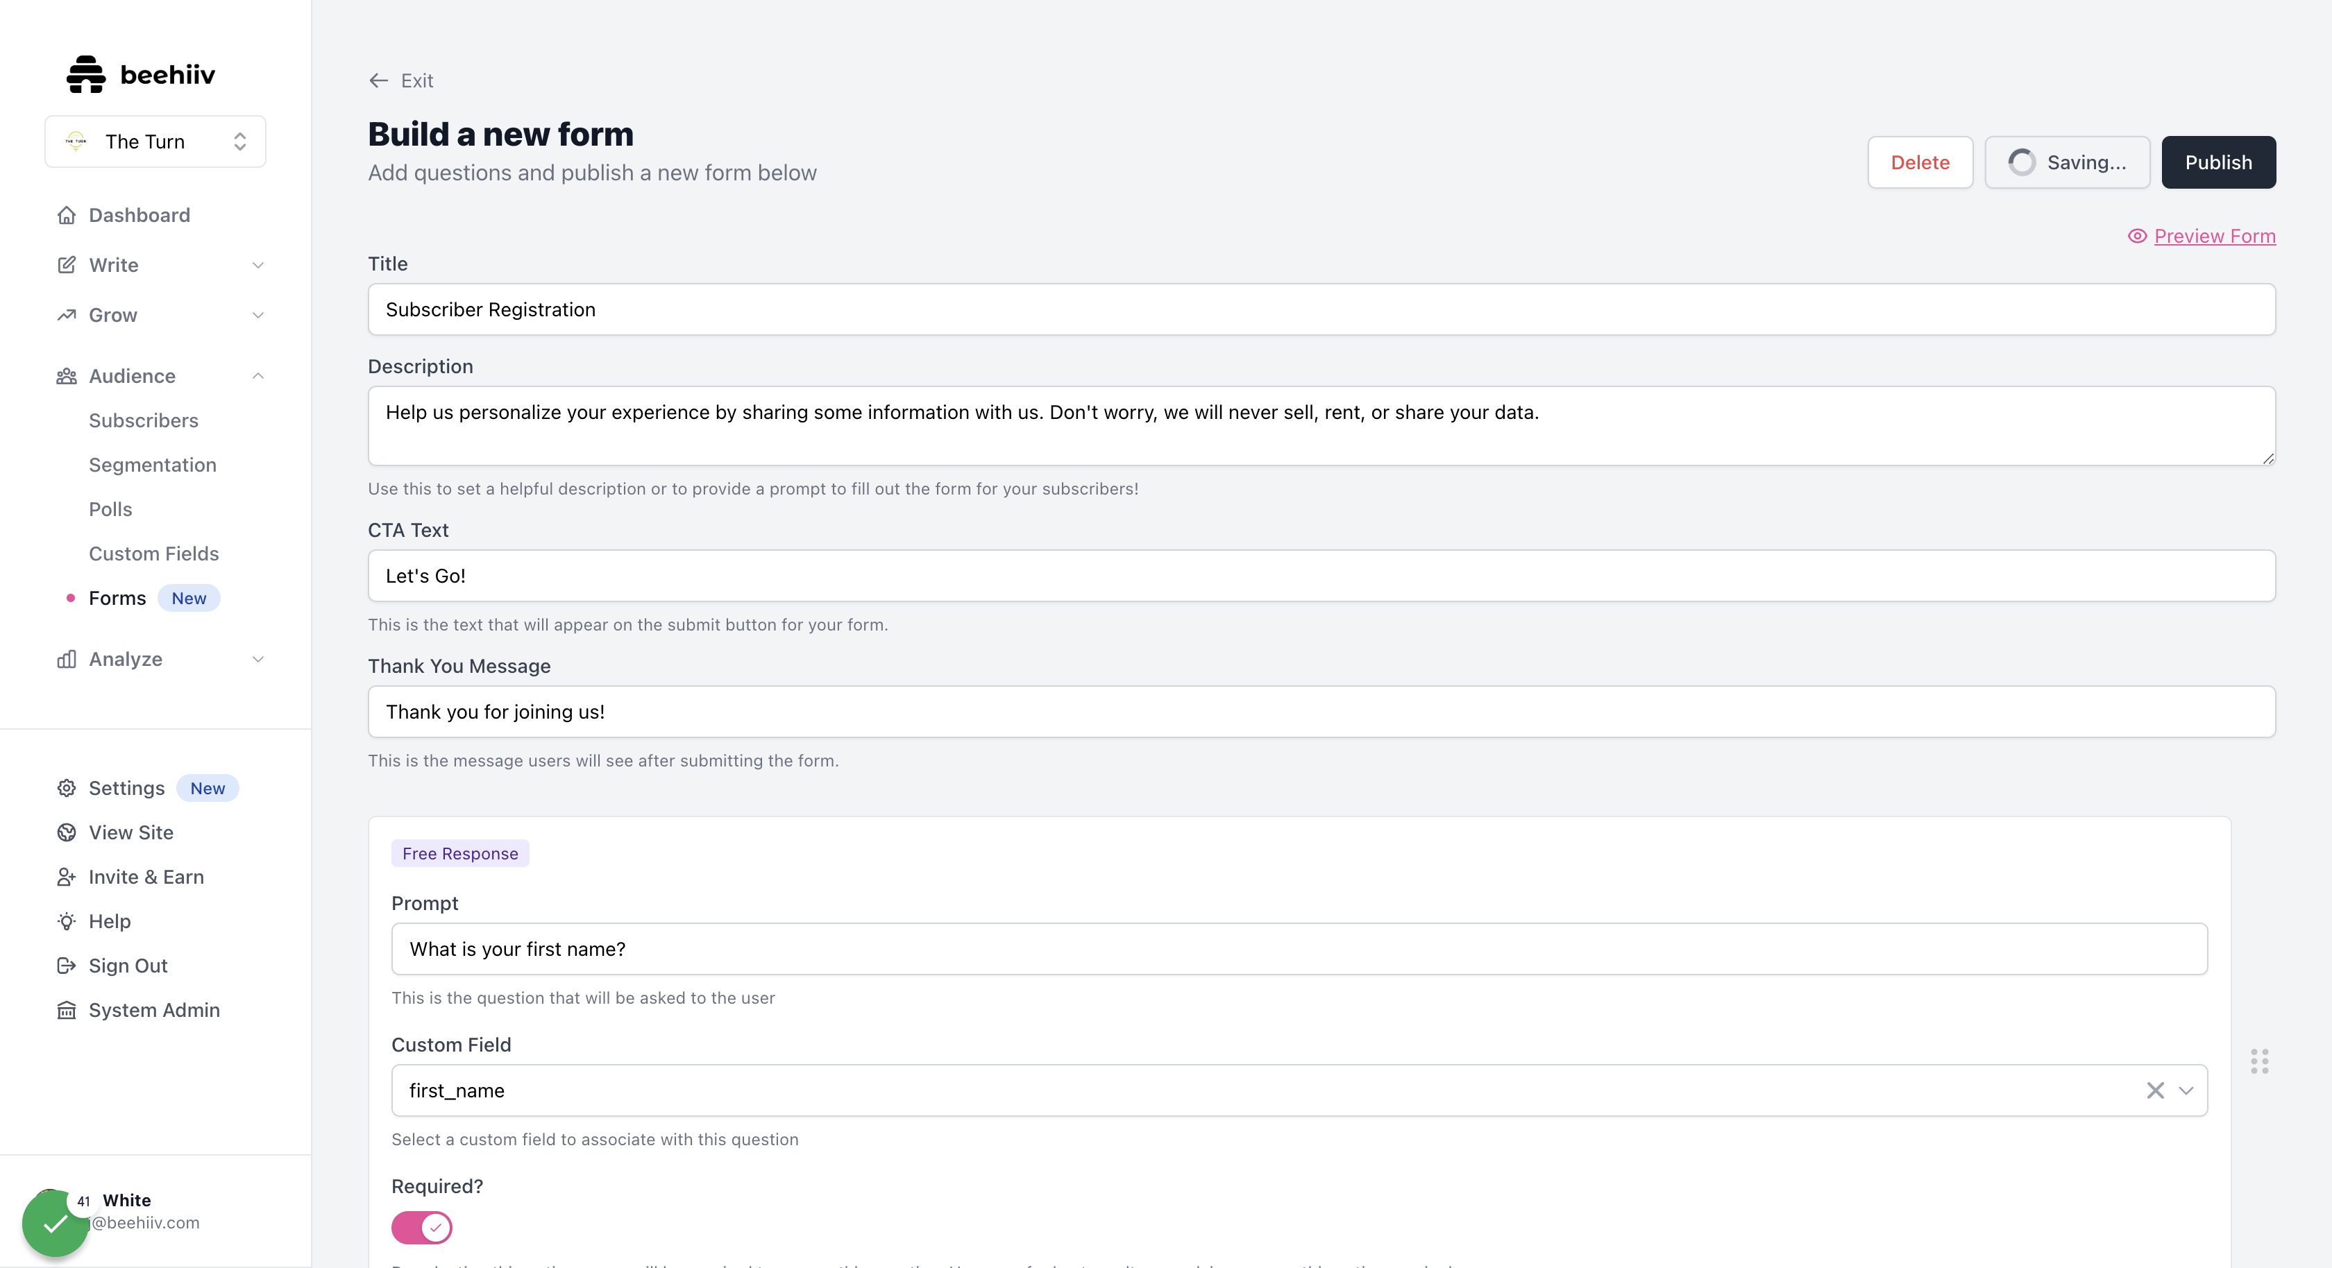Click the CTA Text input field
This screenshot has height=1268, width=2332.
[x=1321, y=576]
